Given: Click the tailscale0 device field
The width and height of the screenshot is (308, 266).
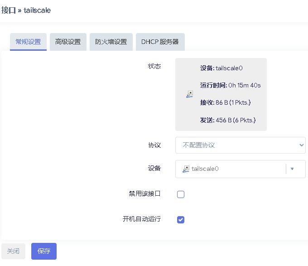Looking at the screenshot, I should (240, 169).
